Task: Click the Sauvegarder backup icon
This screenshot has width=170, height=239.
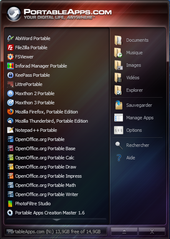Action: coord(119,105)
